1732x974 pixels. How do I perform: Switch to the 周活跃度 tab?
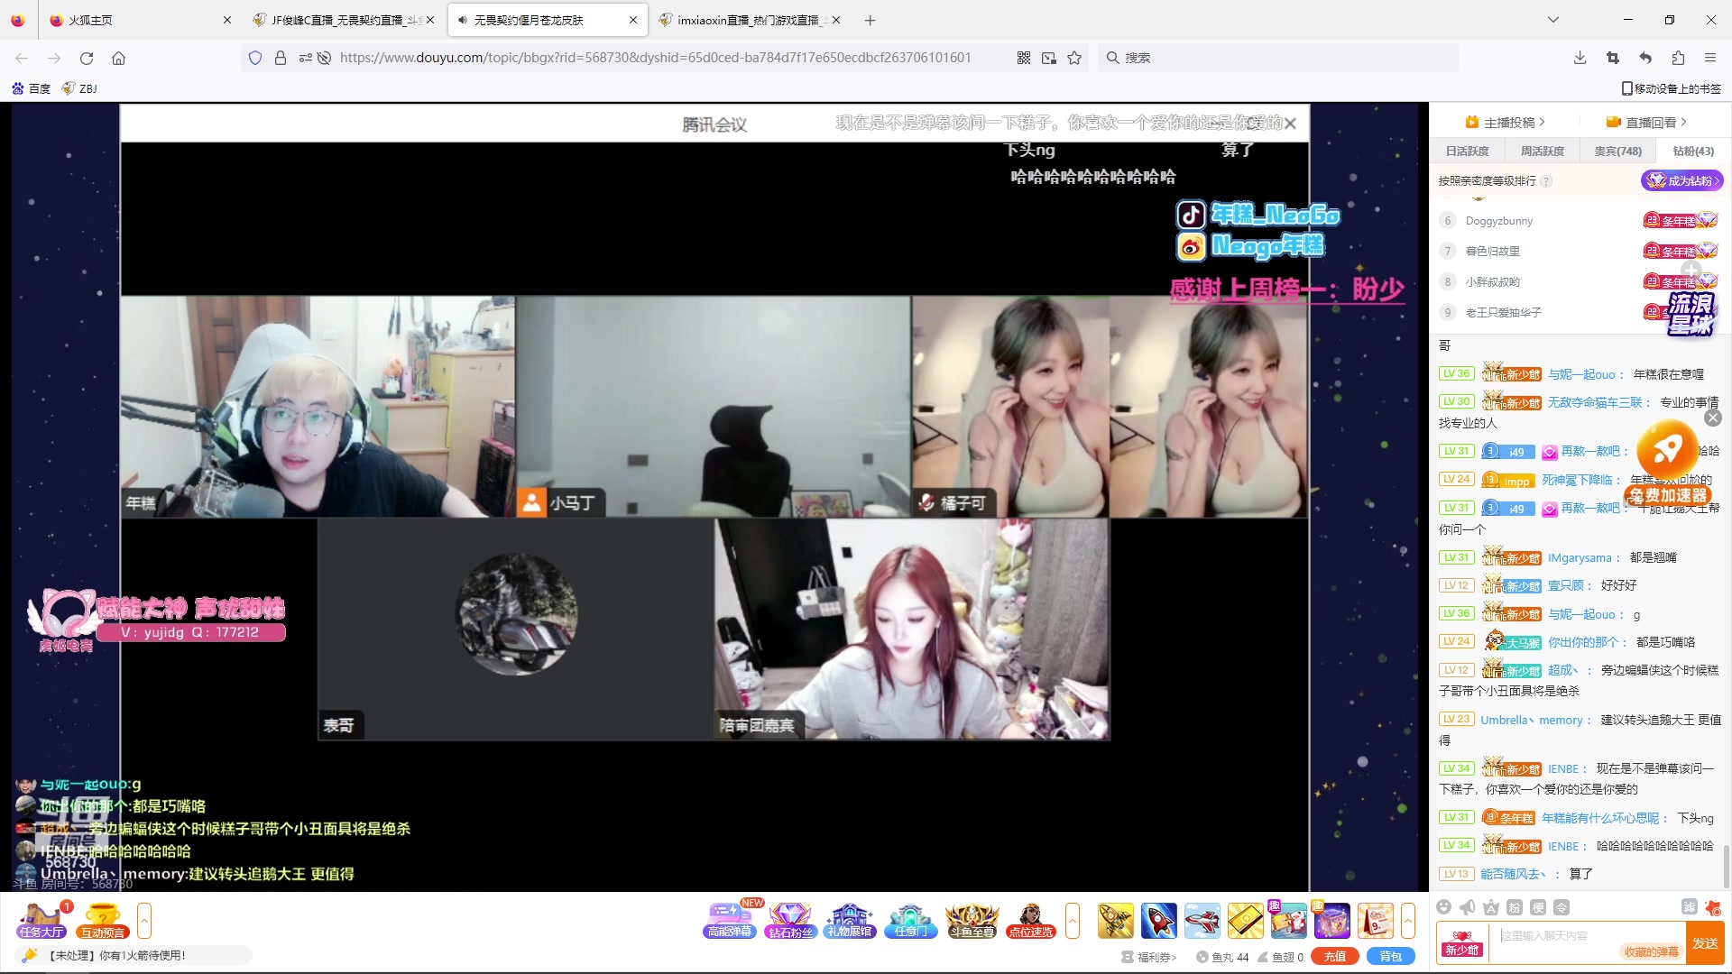click(x=1543, y=152)
